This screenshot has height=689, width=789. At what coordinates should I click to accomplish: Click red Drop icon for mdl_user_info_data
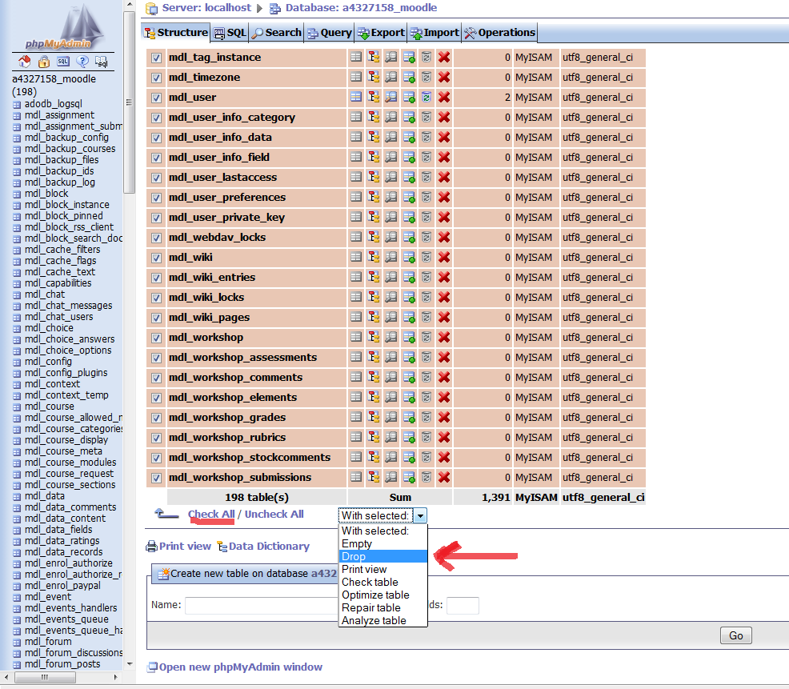click(x=444, y=137)
